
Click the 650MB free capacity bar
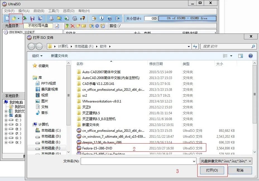coord(188,18)
